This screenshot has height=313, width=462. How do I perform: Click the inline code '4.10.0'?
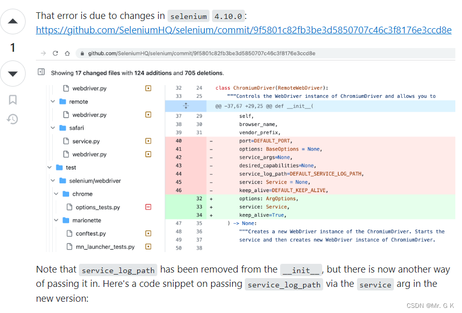228,16
